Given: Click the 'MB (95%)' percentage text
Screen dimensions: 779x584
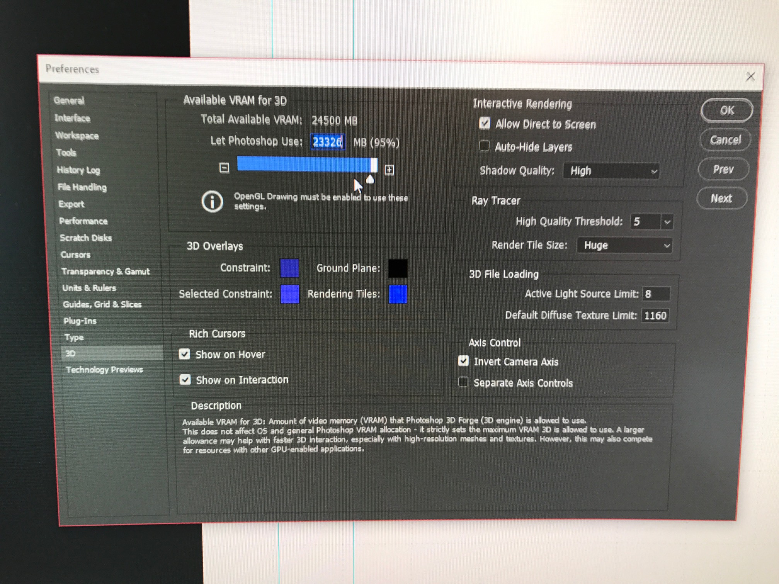Looking at the screenshot, I should pos(376,143).
